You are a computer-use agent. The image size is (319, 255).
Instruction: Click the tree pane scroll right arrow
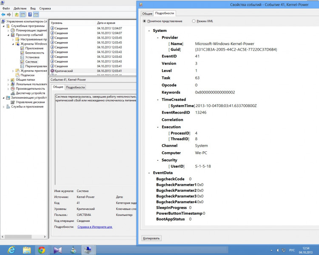click(45, 237)
